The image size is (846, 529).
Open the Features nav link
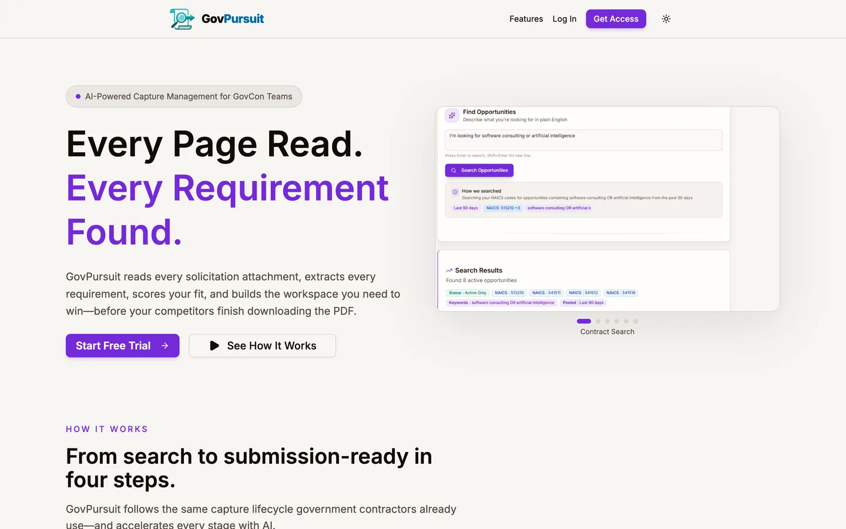click(526, 19)
